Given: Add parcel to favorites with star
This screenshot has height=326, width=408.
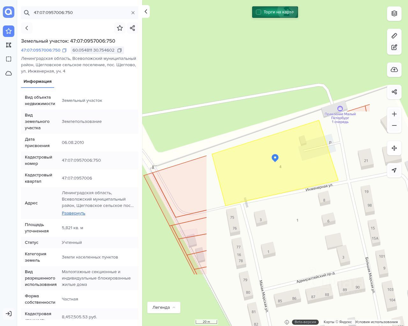Looking at the screenshot, I should [120, 28].
